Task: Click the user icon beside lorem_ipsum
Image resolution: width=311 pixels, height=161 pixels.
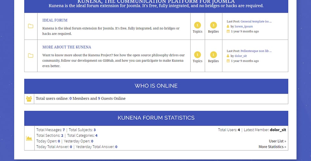Action: (228, 26)
